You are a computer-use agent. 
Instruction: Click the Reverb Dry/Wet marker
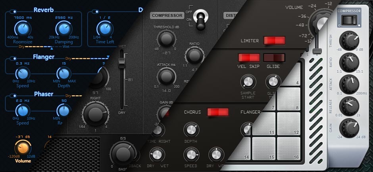click(52, 48)
